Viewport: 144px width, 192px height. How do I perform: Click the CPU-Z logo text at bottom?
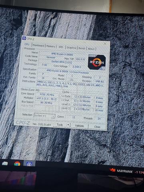tap(23, 123)
